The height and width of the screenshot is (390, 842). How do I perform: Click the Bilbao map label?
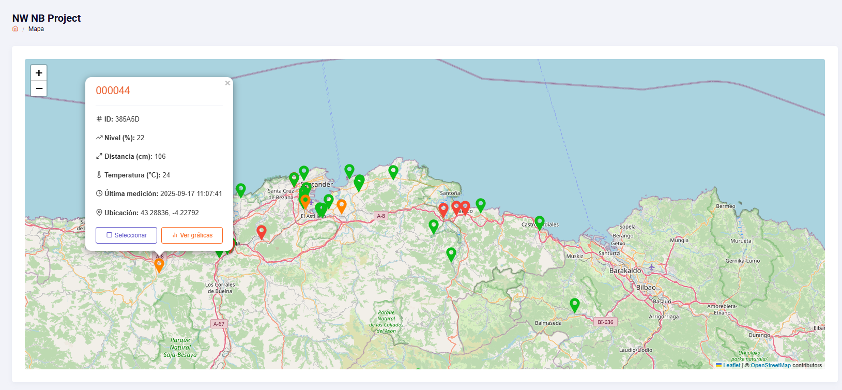pos(646,288)
